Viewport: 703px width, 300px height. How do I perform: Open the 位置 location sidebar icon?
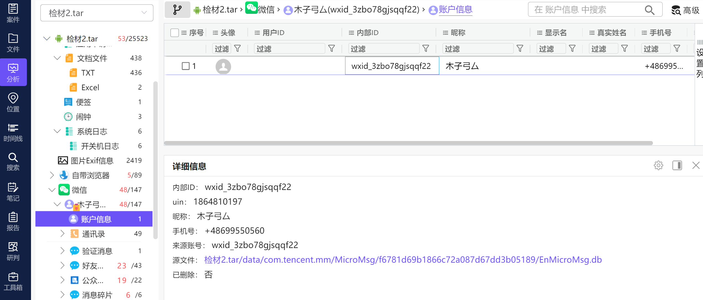13,102
